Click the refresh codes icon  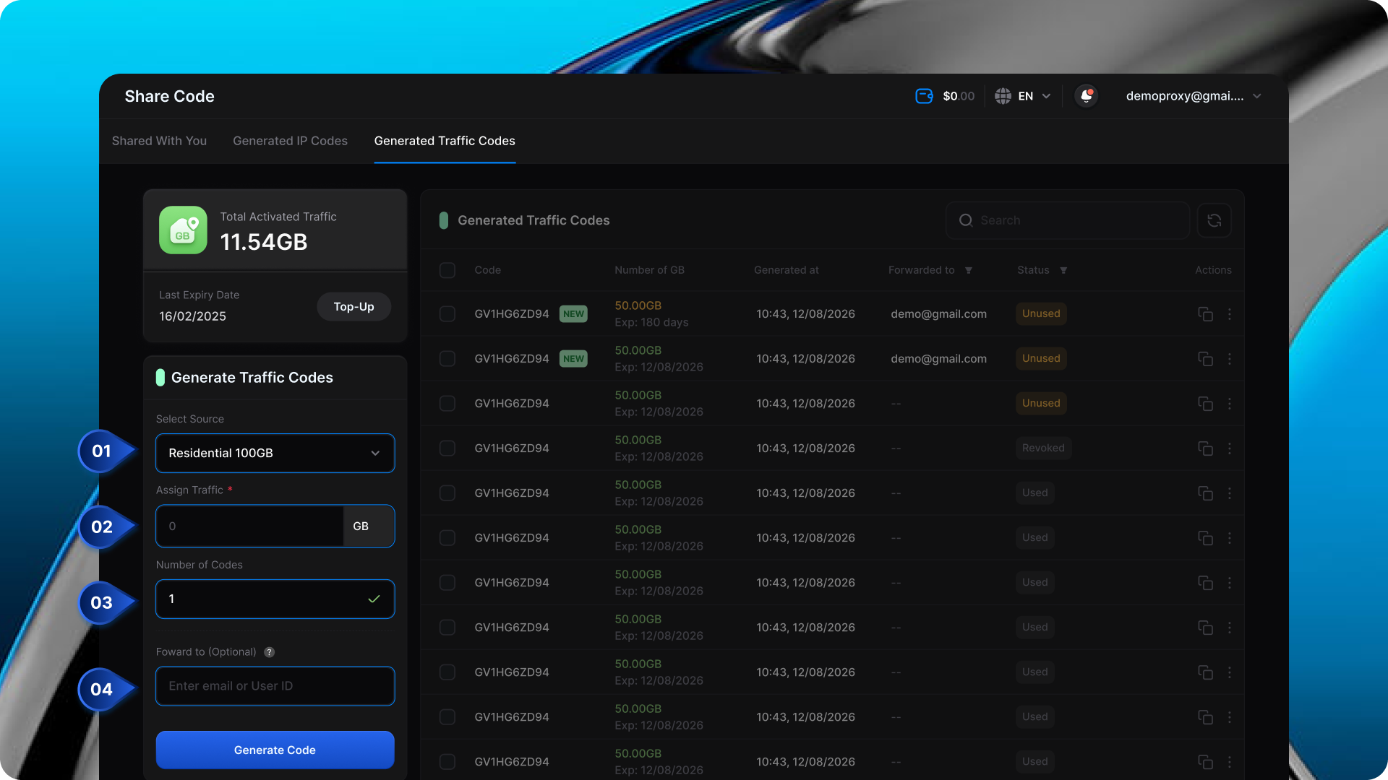point(1214,220)
